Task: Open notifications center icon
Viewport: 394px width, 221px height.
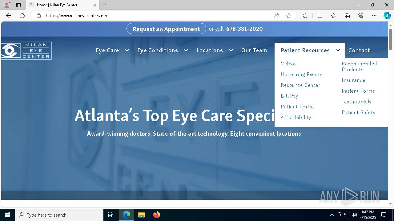Action: pyautogui.click(x=384, y=215)
